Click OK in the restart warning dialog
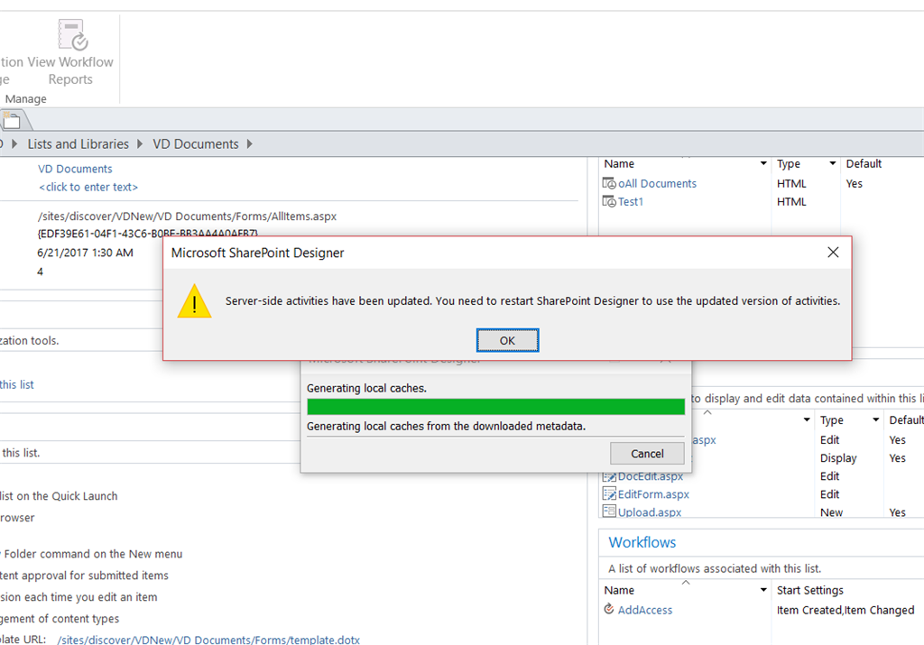This screenshot has height=645, width=924. [507, 340]
